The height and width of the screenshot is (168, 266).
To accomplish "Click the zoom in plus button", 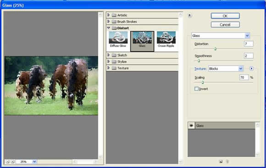I will tap(12, 162).
